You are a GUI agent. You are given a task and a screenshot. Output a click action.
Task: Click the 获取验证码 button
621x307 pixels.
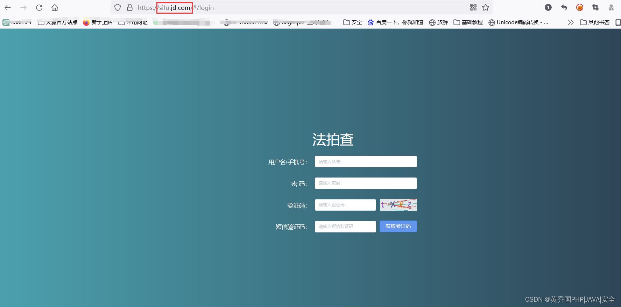398,226
